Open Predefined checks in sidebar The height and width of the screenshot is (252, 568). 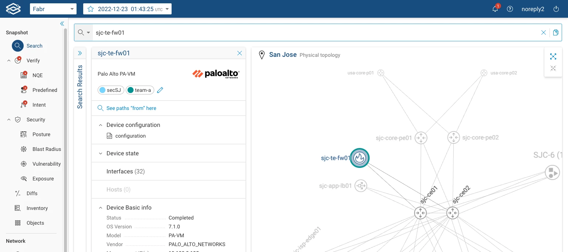pyautogui.click(x=45, y=90)
